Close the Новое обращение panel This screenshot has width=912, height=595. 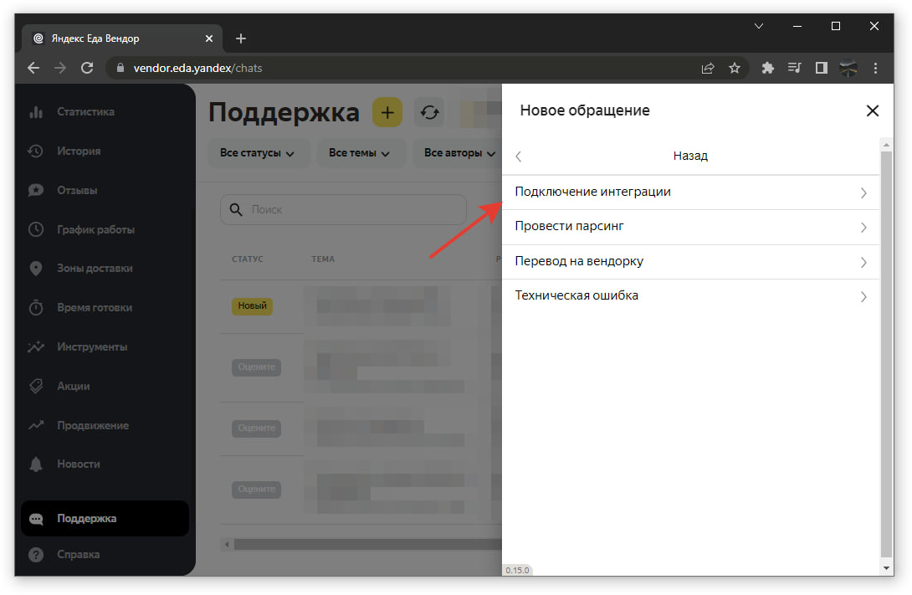pyautogui.click(x=872, y=110)
